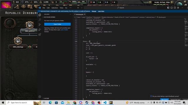
Task: Open the Accounts icon at activity bar bottom
Action: [x=40, y=97]
